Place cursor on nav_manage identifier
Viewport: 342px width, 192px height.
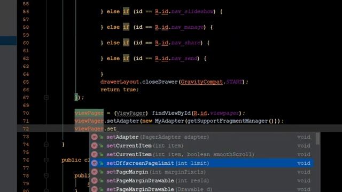188,27
